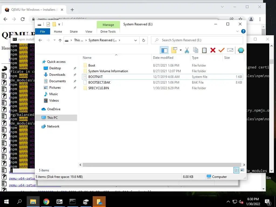Image resolution: width=276 pixels, height=207 pixels.
Task: Reload the QEMU page in Chrome
Action: [23, 19]
